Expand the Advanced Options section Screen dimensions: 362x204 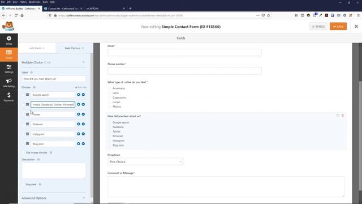tap(54, 198)
